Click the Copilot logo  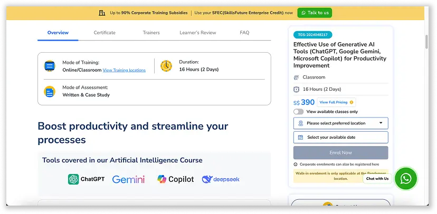point(176,179)
